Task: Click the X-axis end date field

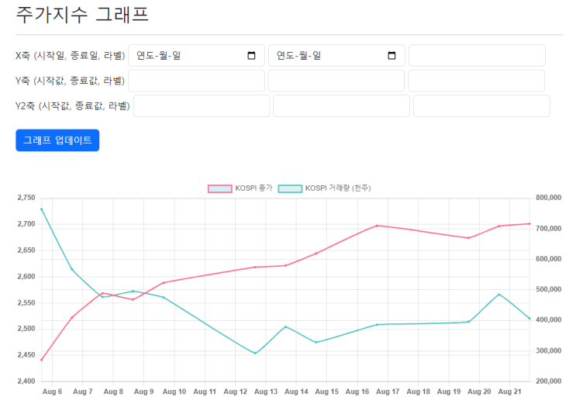Action: coord(336,56)
